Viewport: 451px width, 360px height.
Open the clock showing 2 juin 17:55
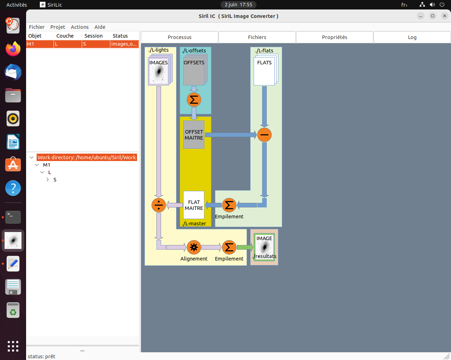(x=239, y=5)
